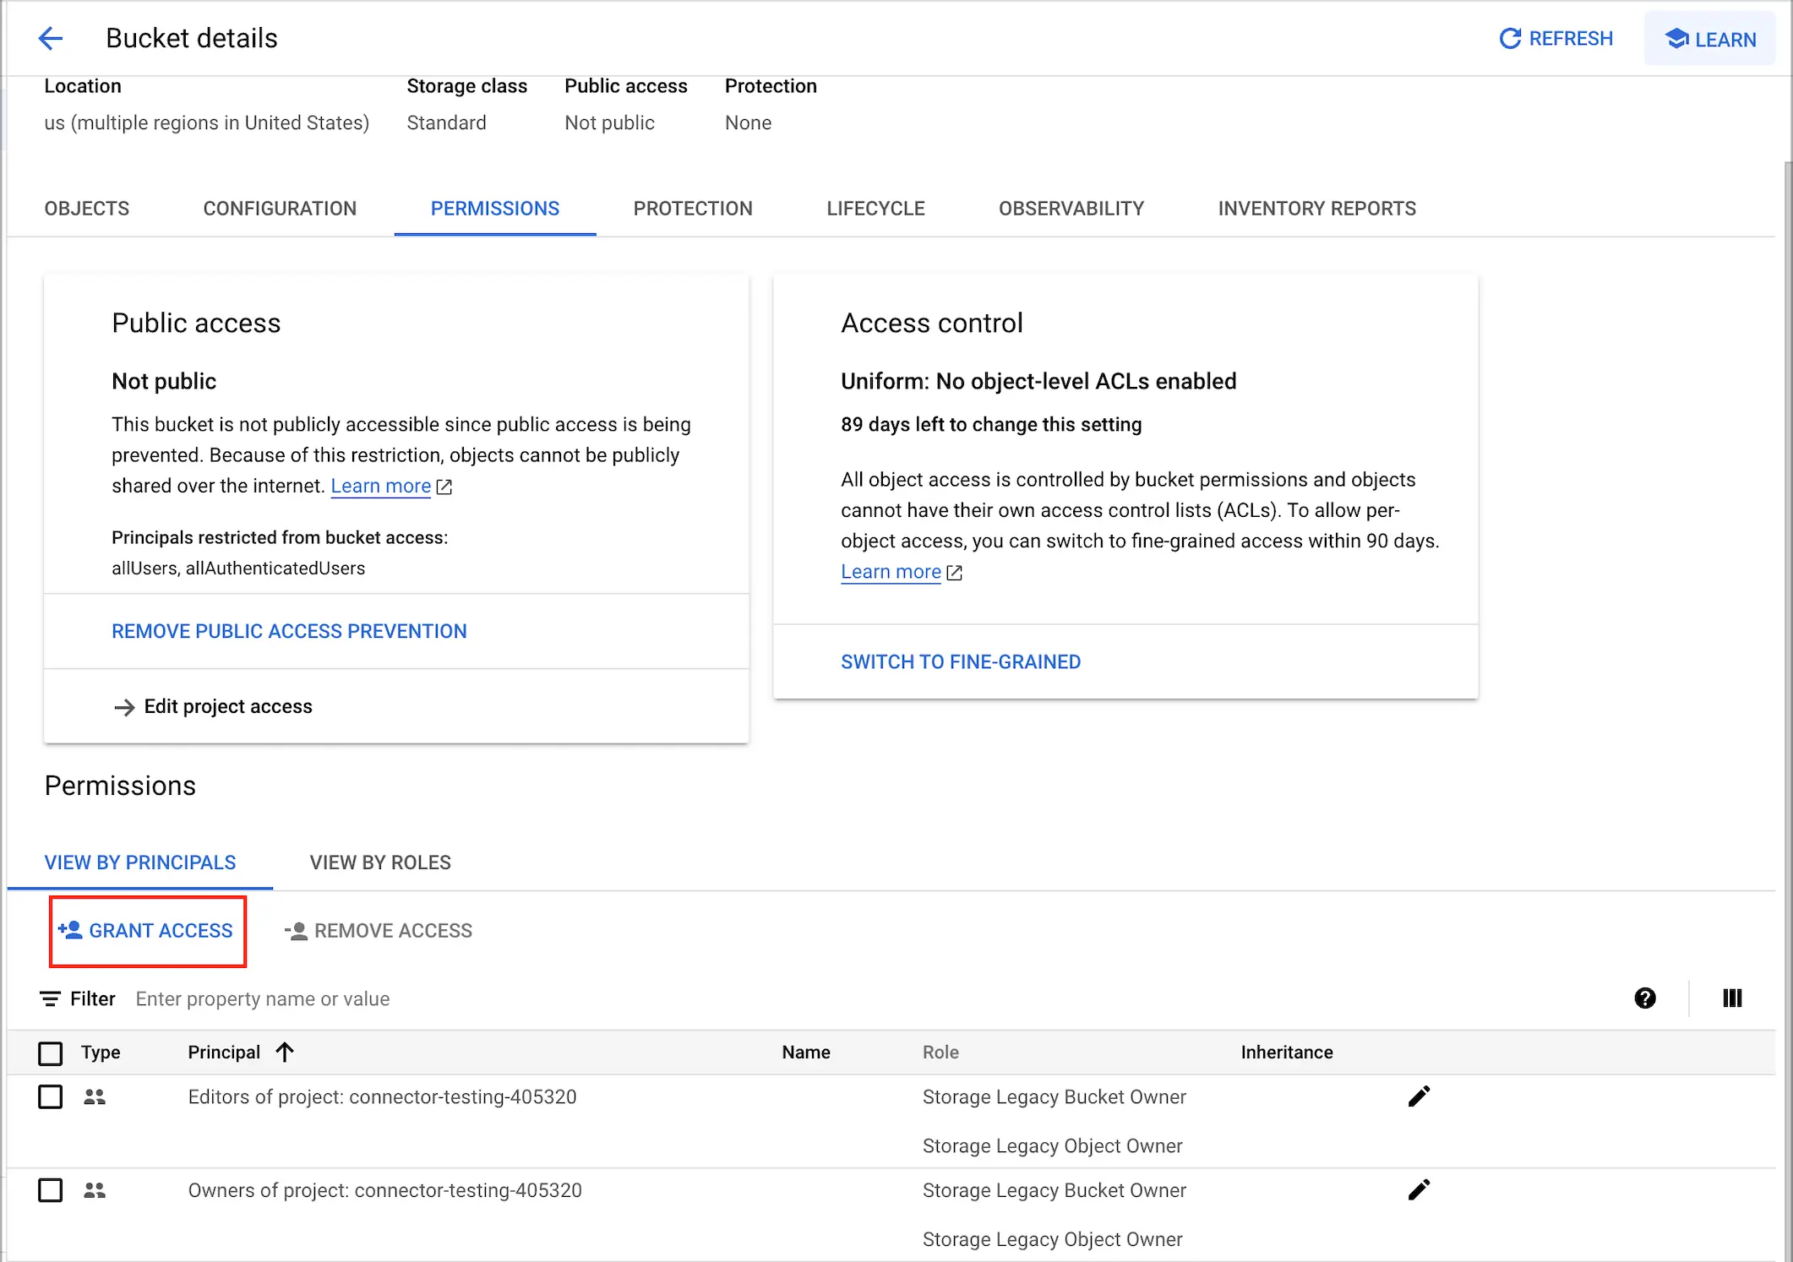Viewport: 1793px width, 1262px height.
Task: Click Remove Public Access Prevention
Action: [289, 631]
